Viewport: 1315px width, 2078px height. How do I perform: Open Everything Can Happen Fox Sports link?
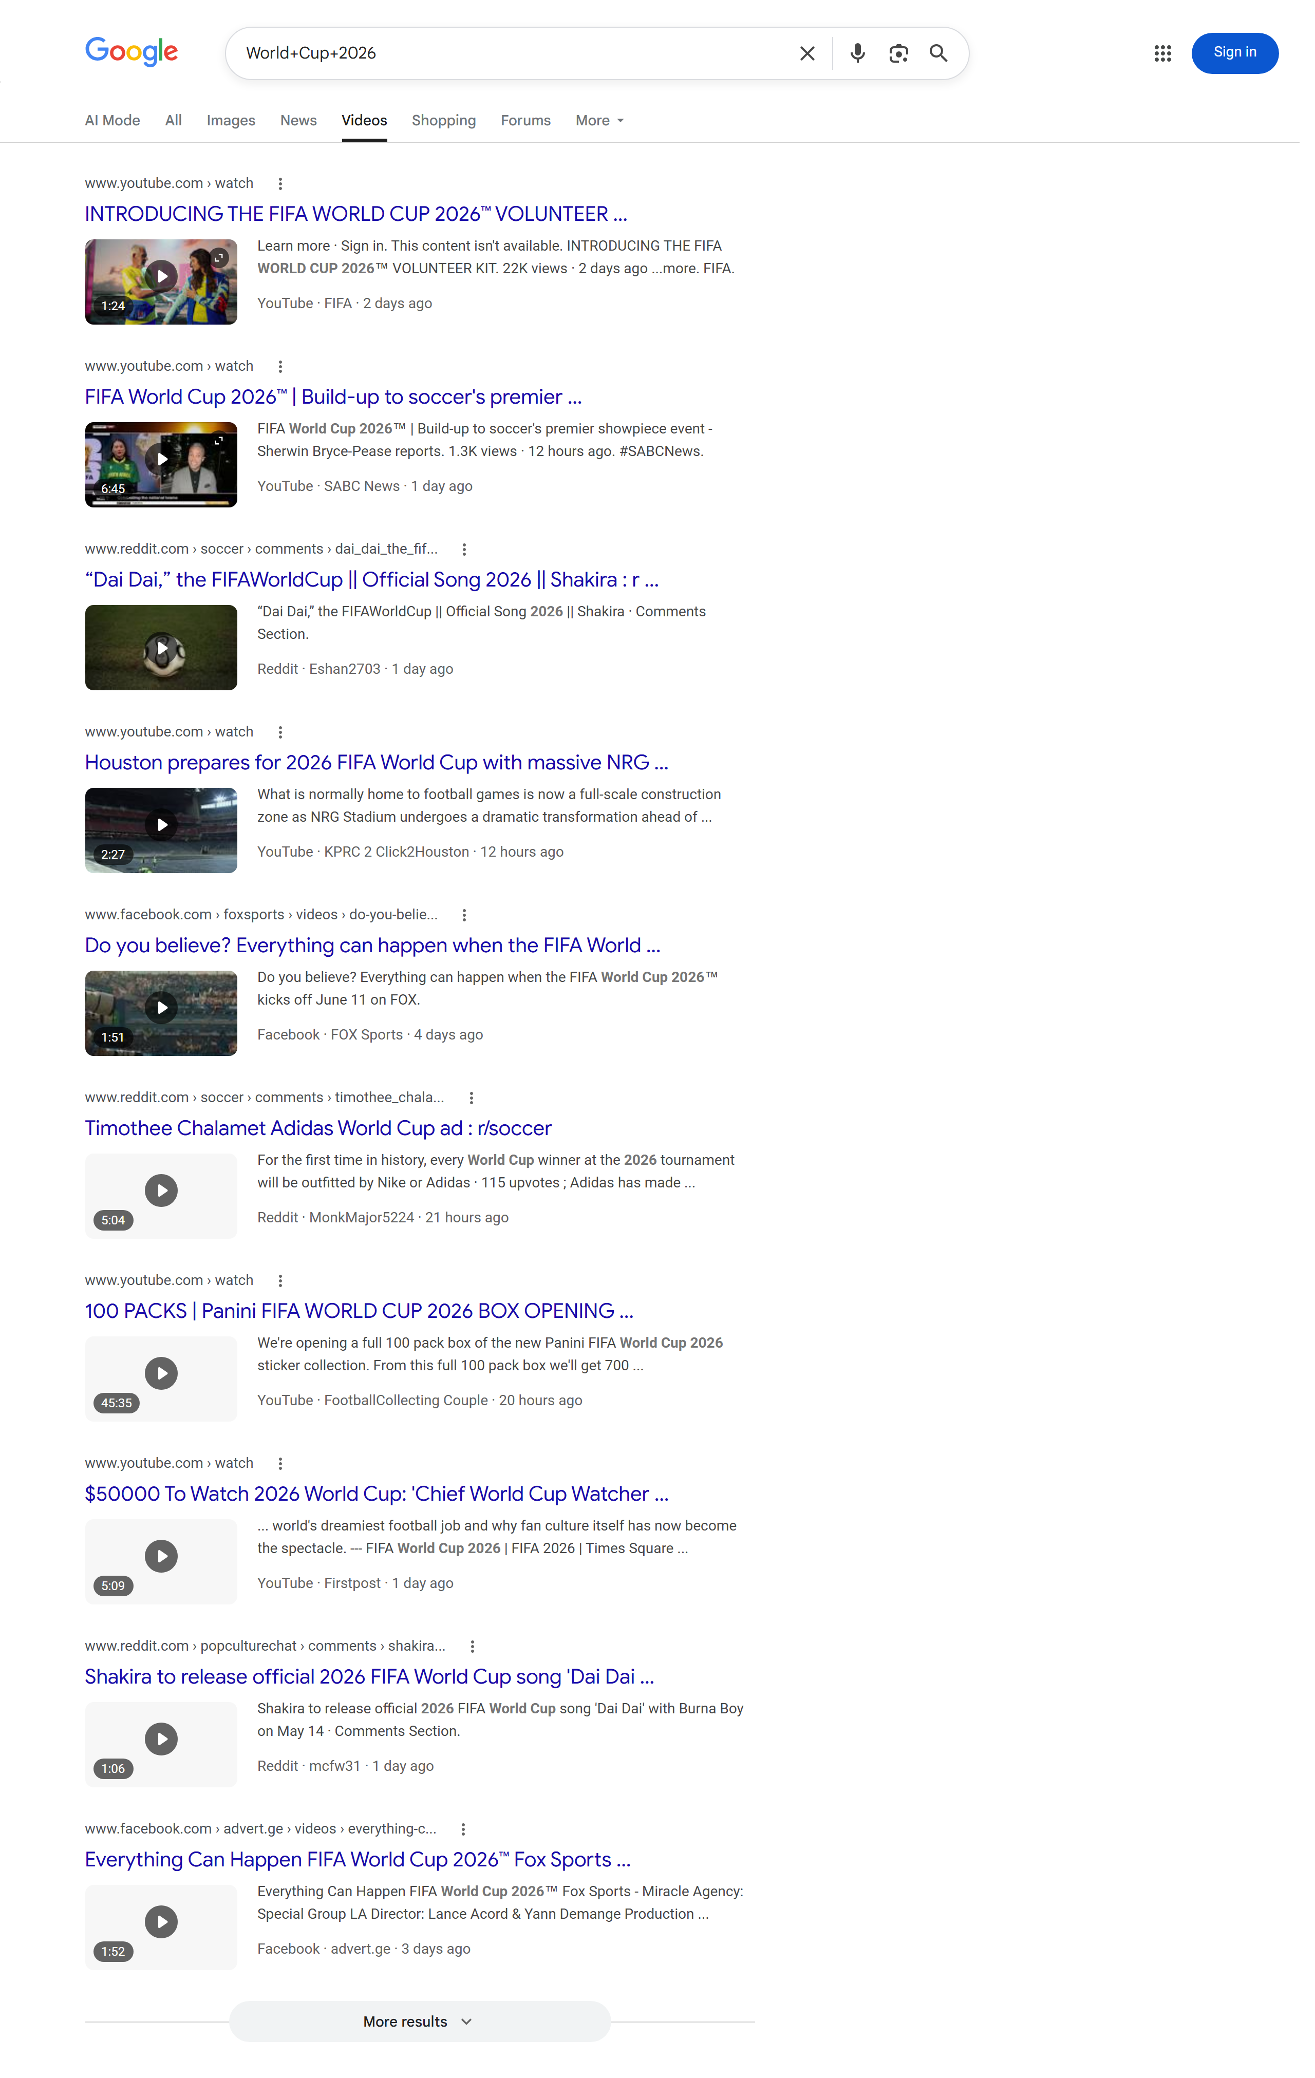click(x=357, y=1861)
